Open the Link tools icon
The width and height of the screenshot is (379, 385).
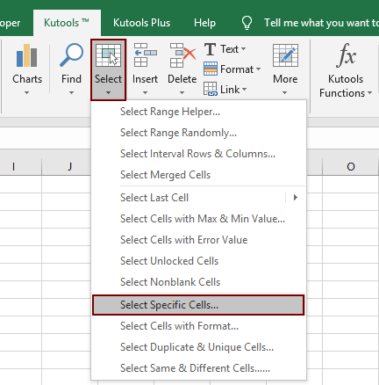[x=211, y=89]
